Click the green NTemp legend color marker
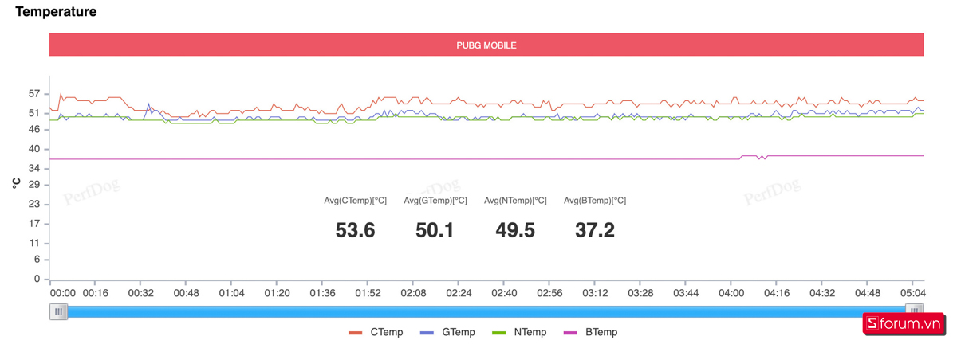This screenshot has height=344, width=957. 499,332
